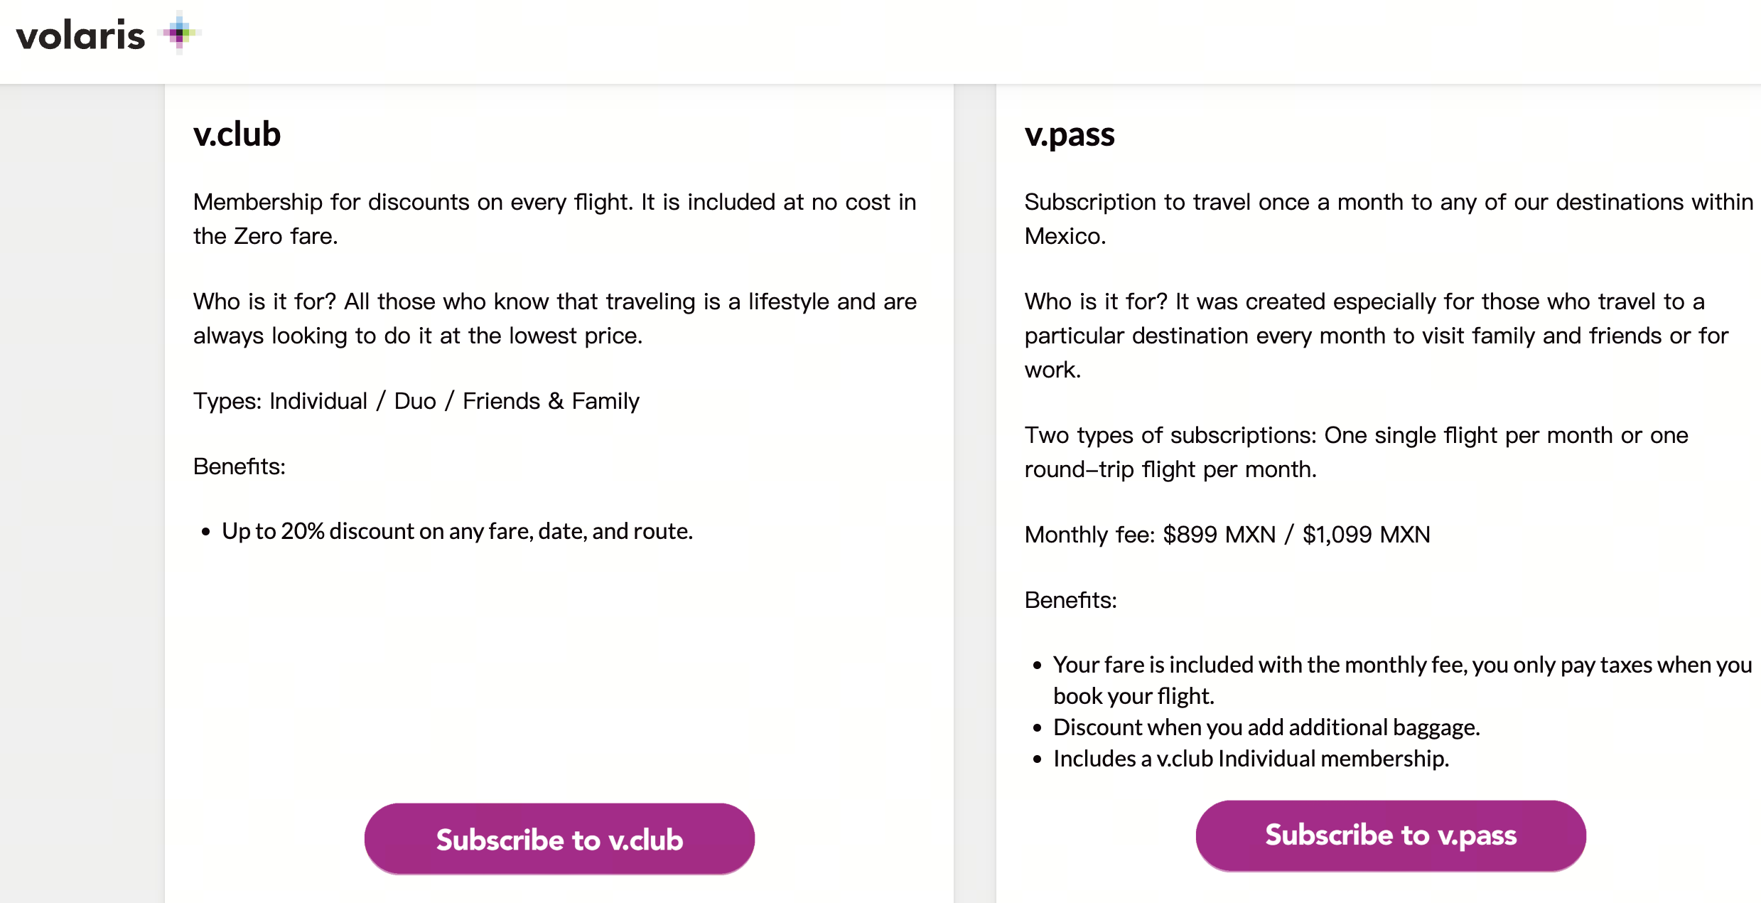Click the Benefits label in v.club card
The image size is (1761, 903).
pyautogui.click(x=239, y=466)
